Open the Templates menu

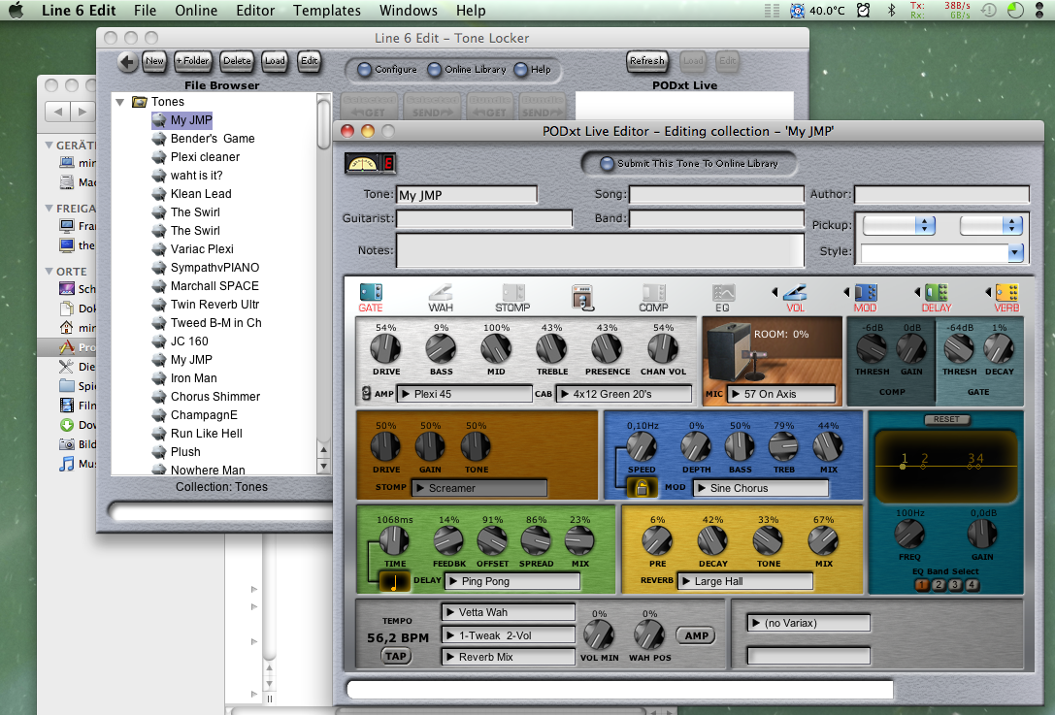327,10
